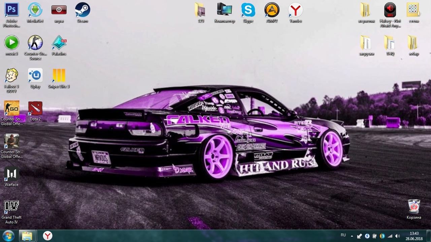
Task: Open the Fallout 3 GOTY shortcut
Action: 11,76
